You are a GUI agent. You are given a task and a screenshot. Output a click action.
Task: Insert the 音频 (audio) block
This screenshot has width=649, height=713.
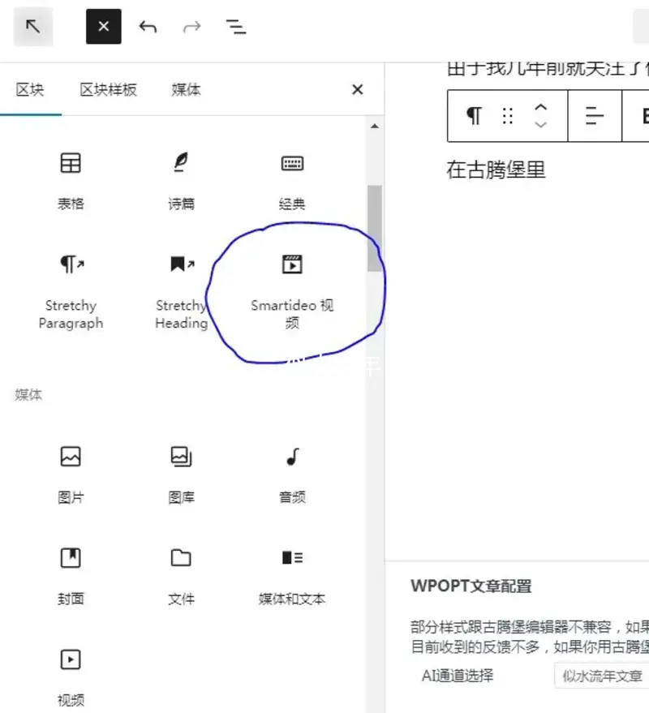point(292,473)
